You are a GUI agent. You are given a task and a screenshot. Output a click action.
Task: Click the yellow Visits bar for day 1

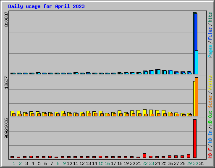point(12,112)
